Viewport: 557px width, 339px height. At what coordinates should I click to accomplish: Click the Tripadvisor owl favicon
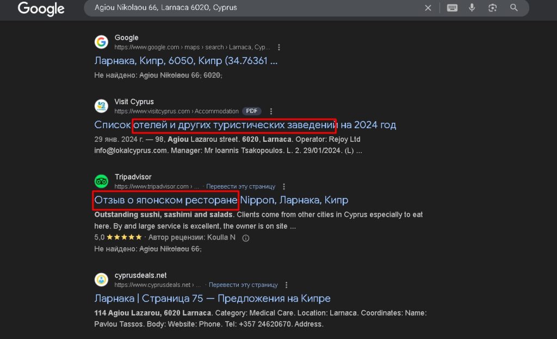[101, 180]
